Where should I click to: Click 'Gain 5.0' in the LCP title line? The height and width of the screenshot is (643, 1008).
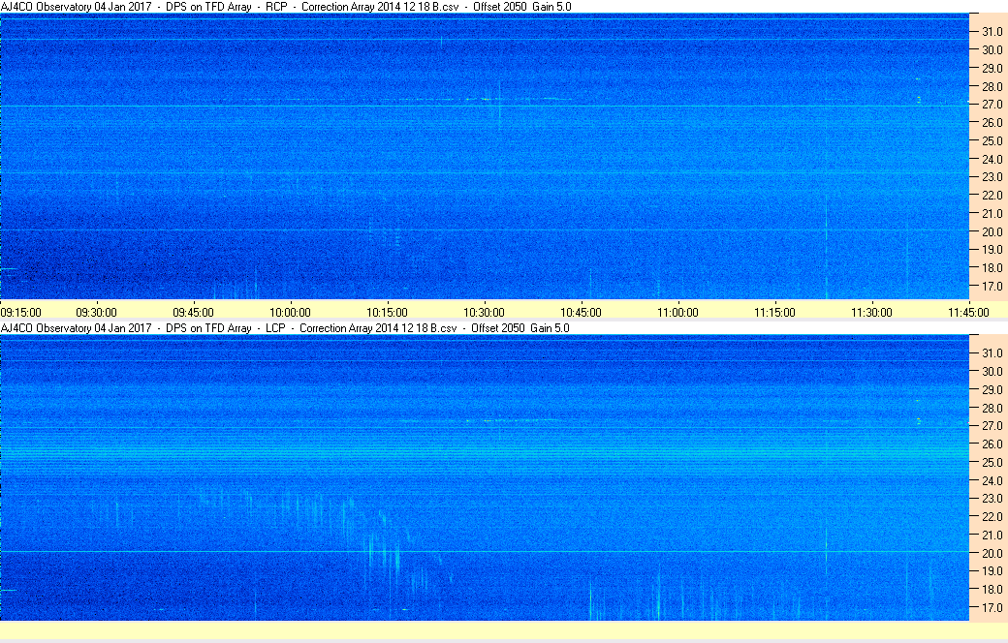[x=550, y=328]
